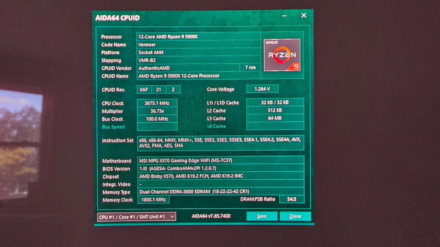Click the Platform value Socket AM4
Viewport: 440px width, 247px height.
coord(199,52)
